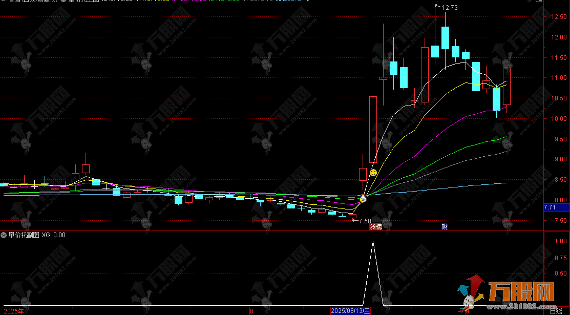Switch period via the 日线 label
Screen dimensions: 570x315
(556, 311)
